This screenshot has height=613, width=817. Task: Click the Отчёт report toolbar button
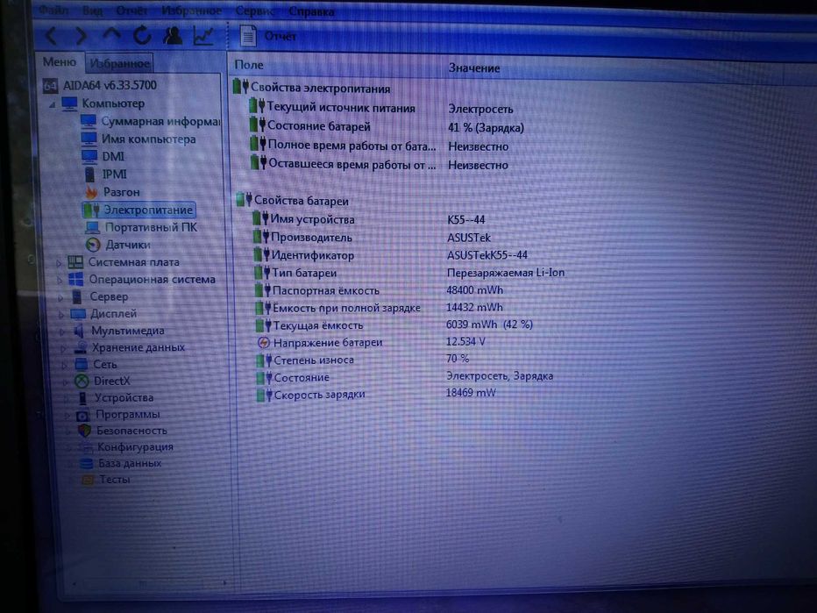click(268, 36)
